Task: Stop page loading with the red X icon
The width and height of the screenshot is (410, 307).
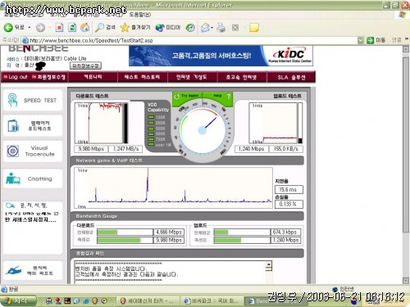Action: coord(59,28)
